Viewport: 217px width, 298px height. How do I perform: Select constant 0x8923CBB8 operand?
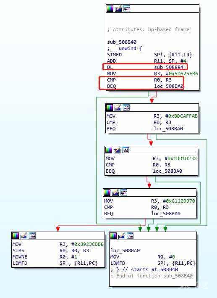pyautogui.click(x=89, y=244)
